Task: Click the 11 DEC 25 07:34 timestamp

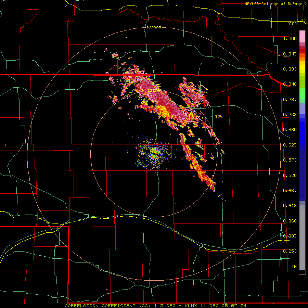Action: click(223, 306)
